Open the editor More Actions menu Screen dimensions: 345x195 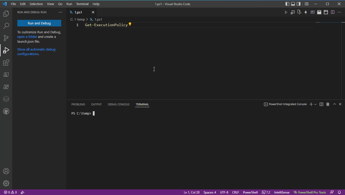click(339, 12)
